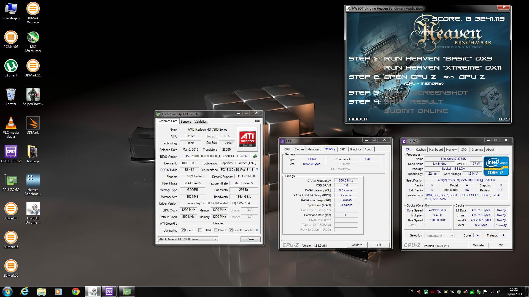
Task: Open VLC media player from the desktop
Action: pyautogui.click(x=11, y=128)
